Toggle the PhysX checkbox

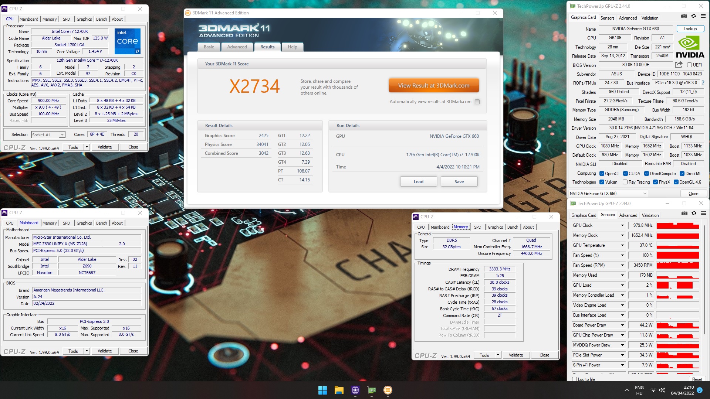pos(655,182)
